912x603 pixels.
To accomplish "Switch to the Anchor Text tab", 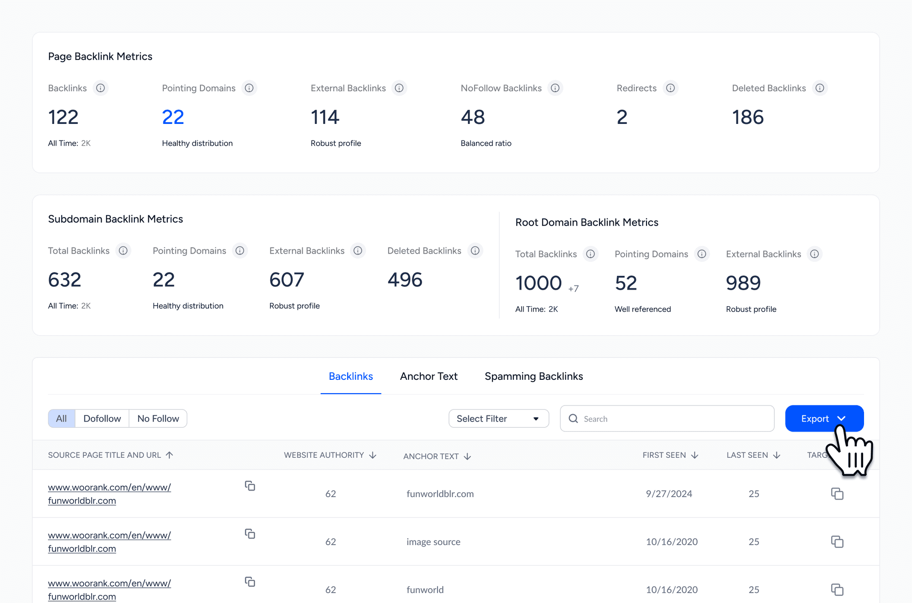I will 428,376.
